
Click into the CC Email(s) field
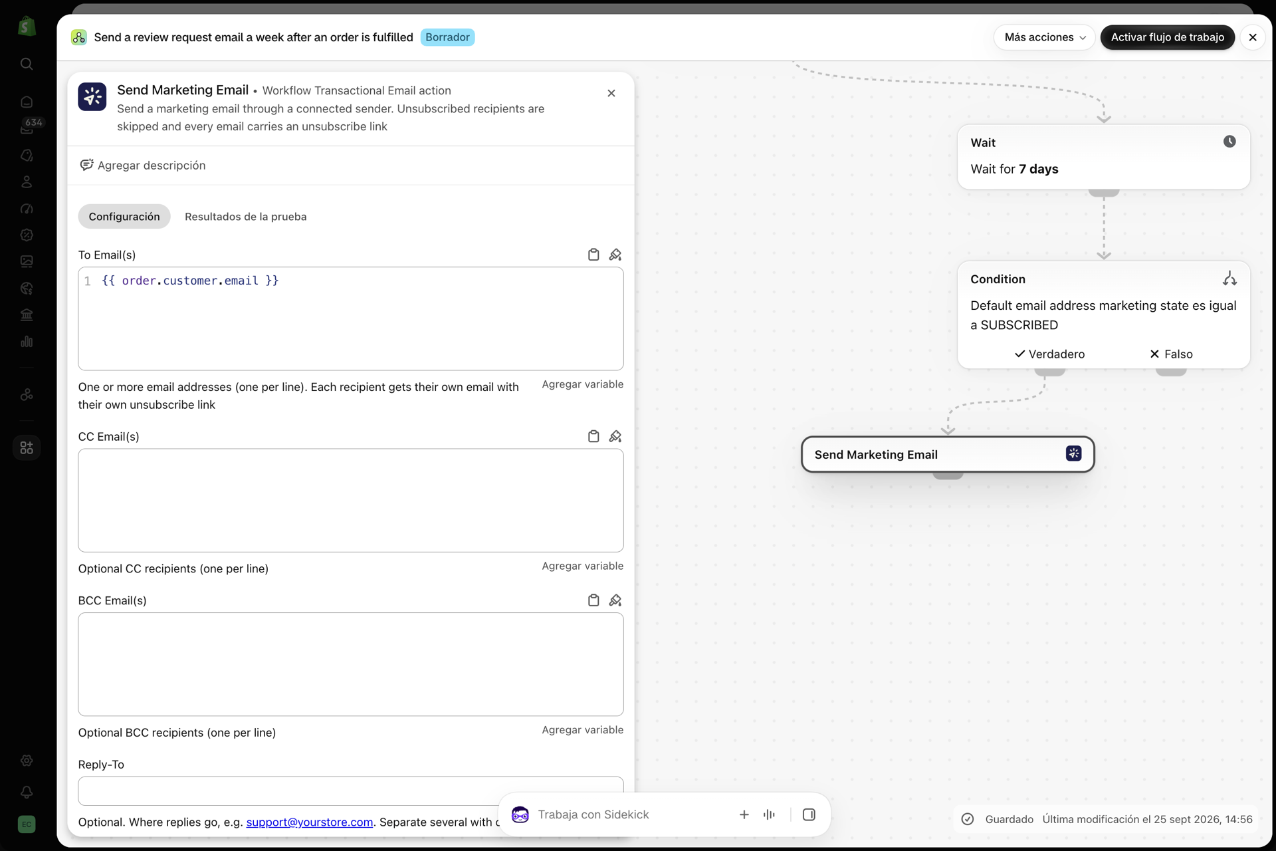351,500
